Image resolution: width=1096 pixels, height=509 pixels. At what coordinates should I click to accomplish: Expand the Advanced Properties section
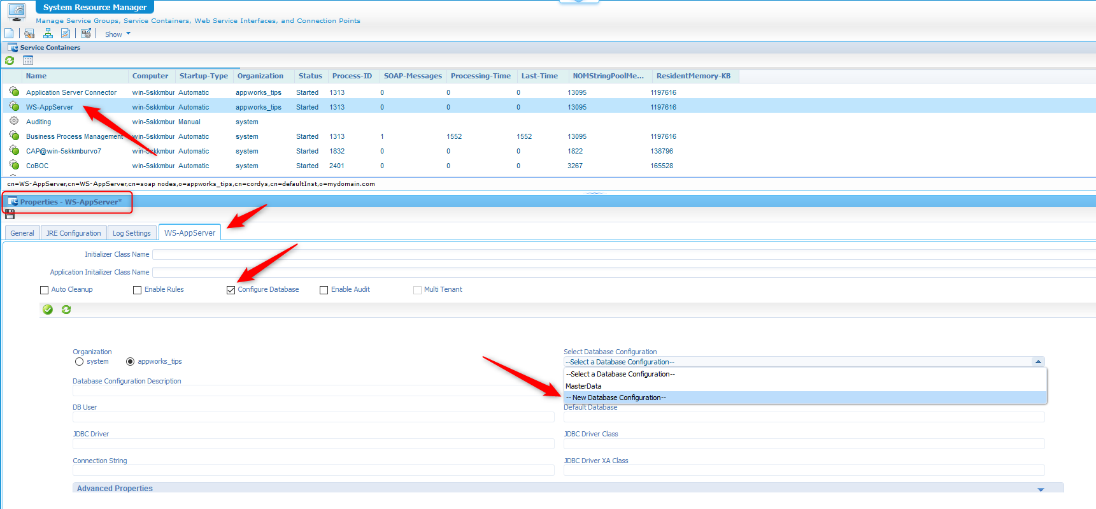pos(1041,489)
